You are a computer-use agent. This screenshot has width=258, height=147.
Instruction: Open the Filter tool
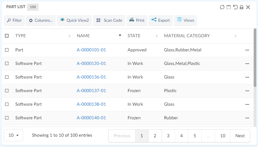click(14, 20)
